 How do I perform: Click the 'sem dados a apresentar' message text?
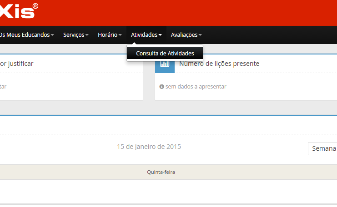[x=196, y=87]
